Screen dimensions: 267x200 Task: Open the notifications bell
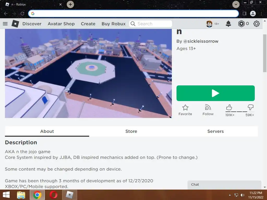pyautogui.click(x=228, y=24)
